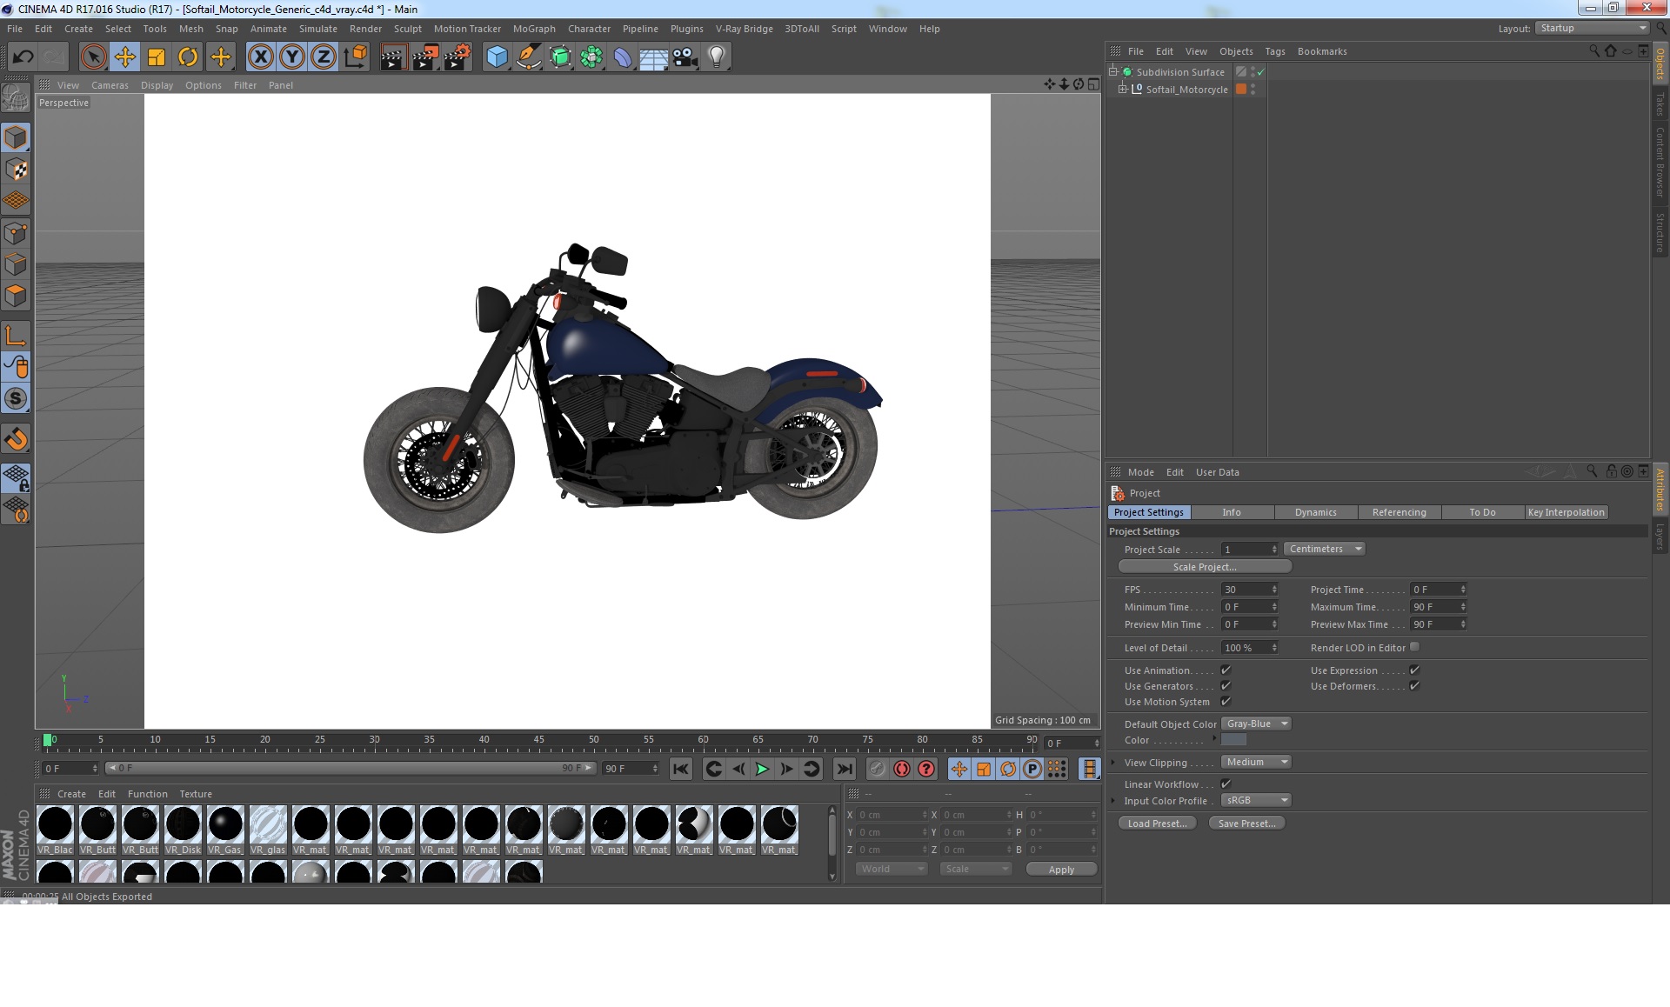Select the Move tool icon
This screenshot has height=1007, width=1670.
click(124, 57)
